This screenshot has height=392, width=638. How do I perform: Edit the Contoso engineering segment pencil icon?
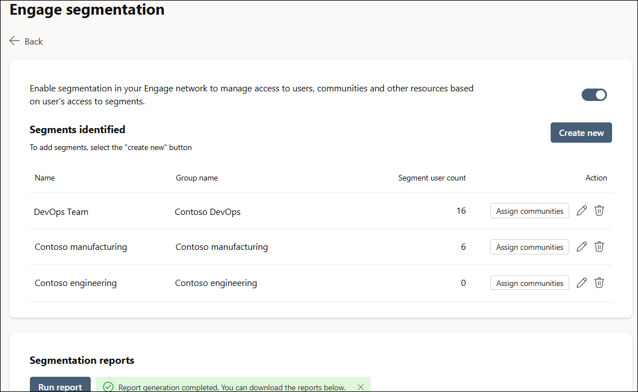pyautogui.click(x=582, y=283)
